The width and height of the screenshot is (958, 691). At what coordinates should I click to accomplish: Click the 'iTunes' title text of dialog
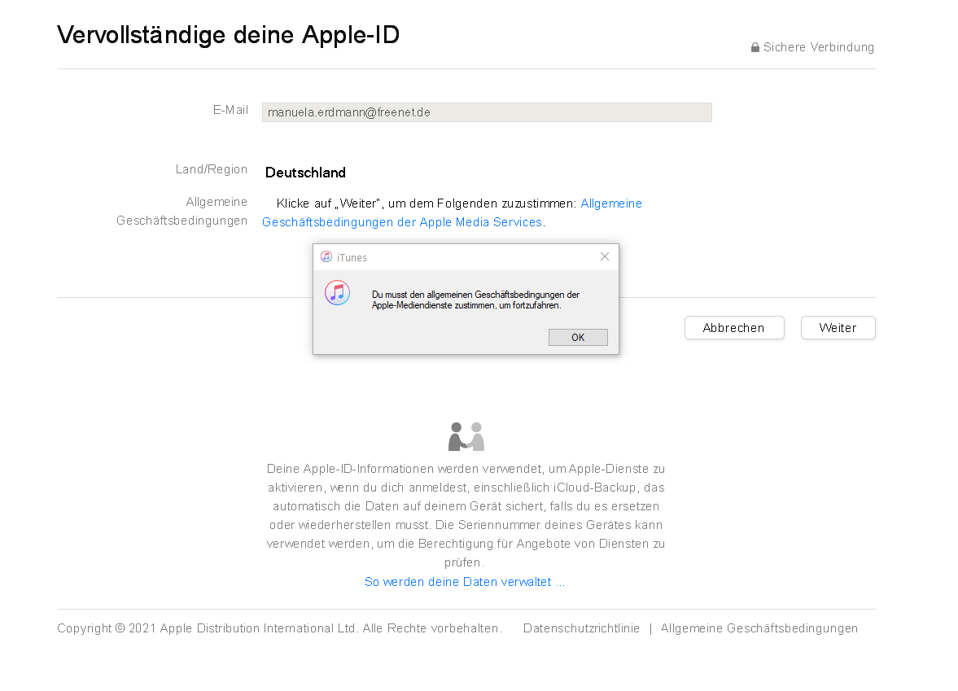(x=352, y=257)
